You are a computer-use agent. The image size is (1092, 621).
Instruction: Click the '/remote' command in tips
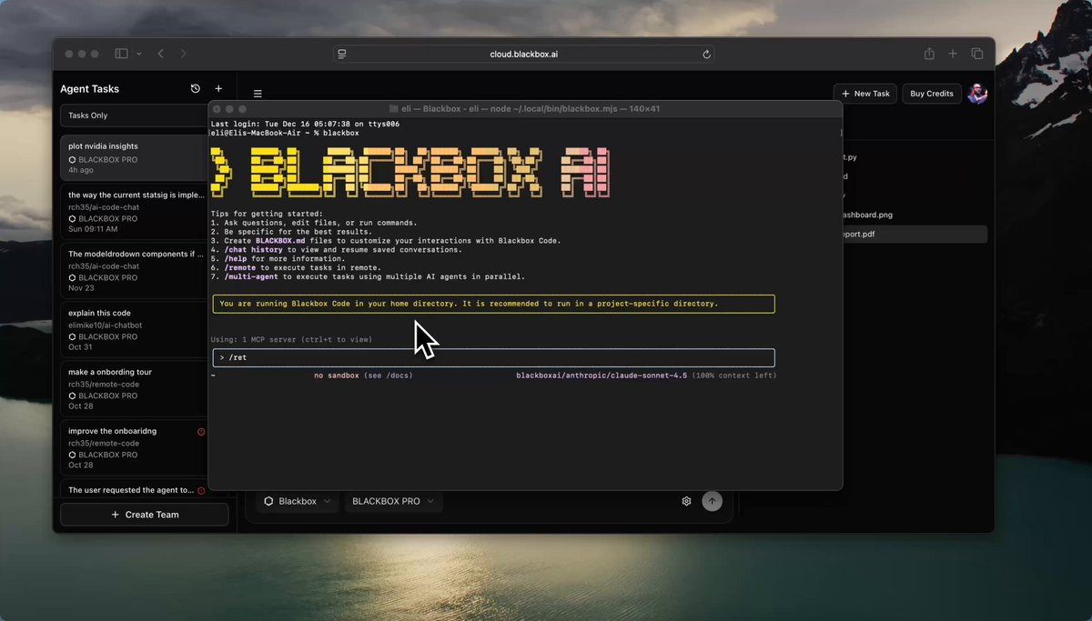(241, 267)
